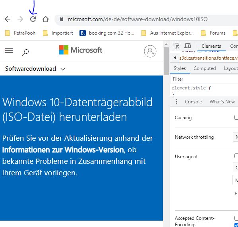Switch to the Styles tab
Image resolution: width=238 pixels, height=227 pixels.
pos(180,68)
